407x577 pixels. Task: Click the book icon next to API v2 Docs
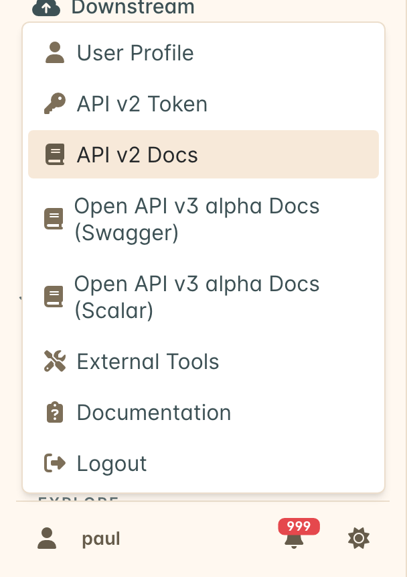(55, 154)
